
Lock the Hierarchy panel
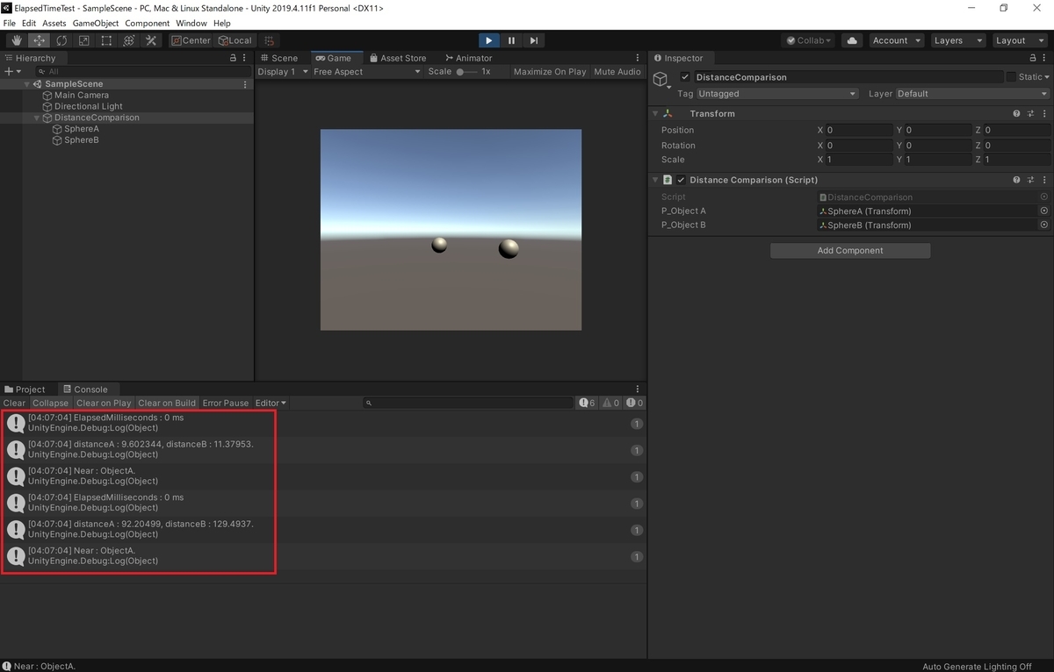coord(233,58)
